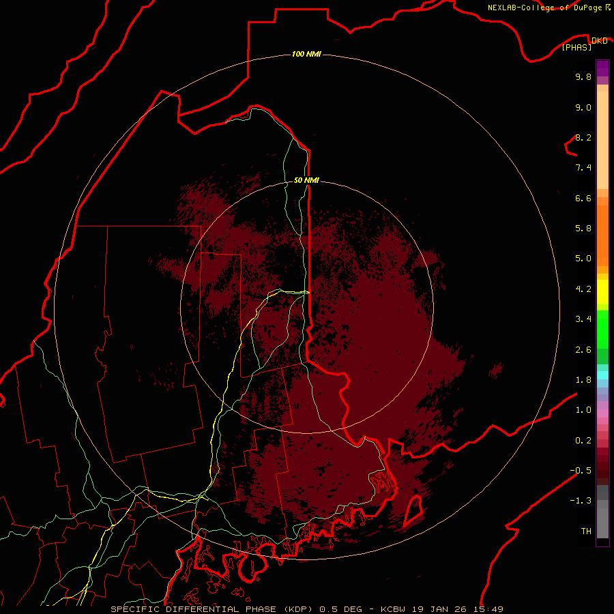Click the 0.2 scale value
Image resolution: width=614 pixels, height=614 pixels.
pos(583,441)
